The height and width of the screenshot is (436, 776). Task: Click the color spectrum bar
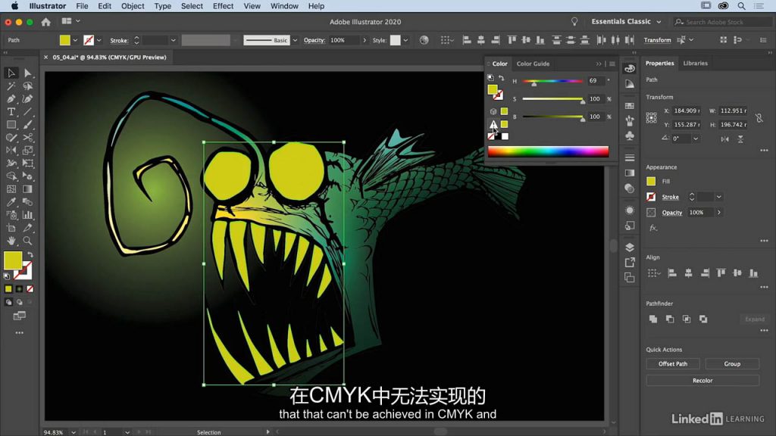point(548,151)
